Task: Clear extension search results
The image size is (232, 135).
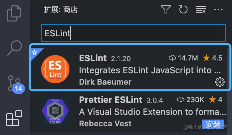Action: point(201,9)
